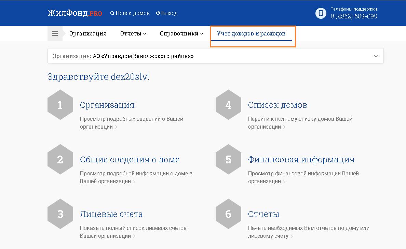Log out via the Выход link
The height and width of the screenshot is (249, 406).
[x=167, y=13]
